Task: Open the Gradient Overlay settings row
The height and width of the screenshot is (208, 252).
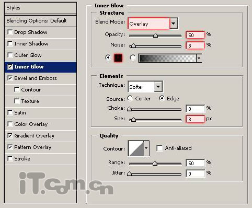Action: 40,136
